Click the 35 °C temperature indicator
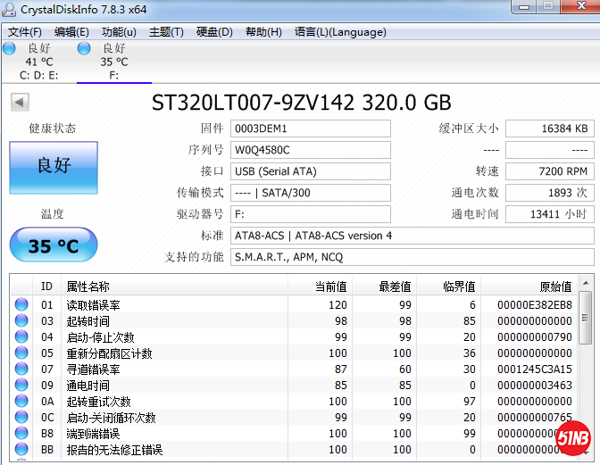Screen dimensions: 600x465 click(54, 245)
